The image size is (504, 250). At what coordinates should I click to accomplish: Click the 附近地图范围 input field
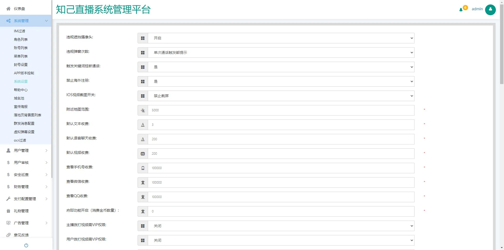pos(281,110)
